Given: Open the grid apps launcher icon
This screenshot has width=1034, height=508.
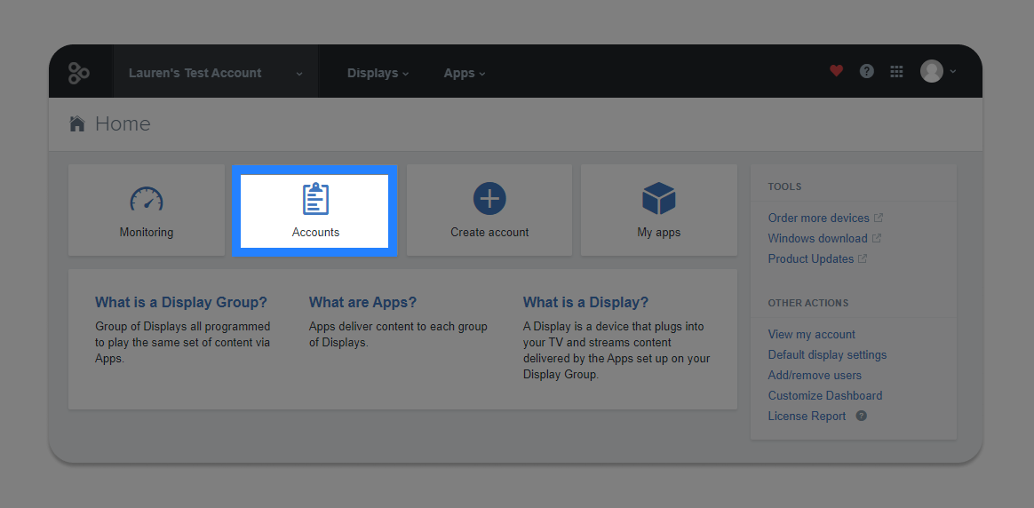Looking at the screenshot, I should tap(896, 71).
